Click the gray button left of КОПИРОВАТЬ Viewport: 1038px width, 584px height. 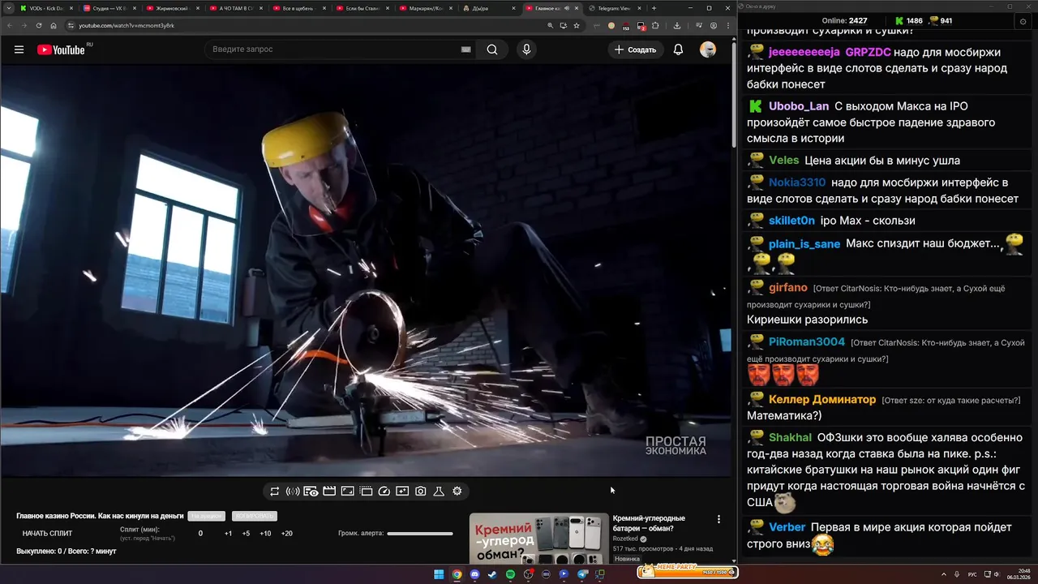tap(207, 516)
